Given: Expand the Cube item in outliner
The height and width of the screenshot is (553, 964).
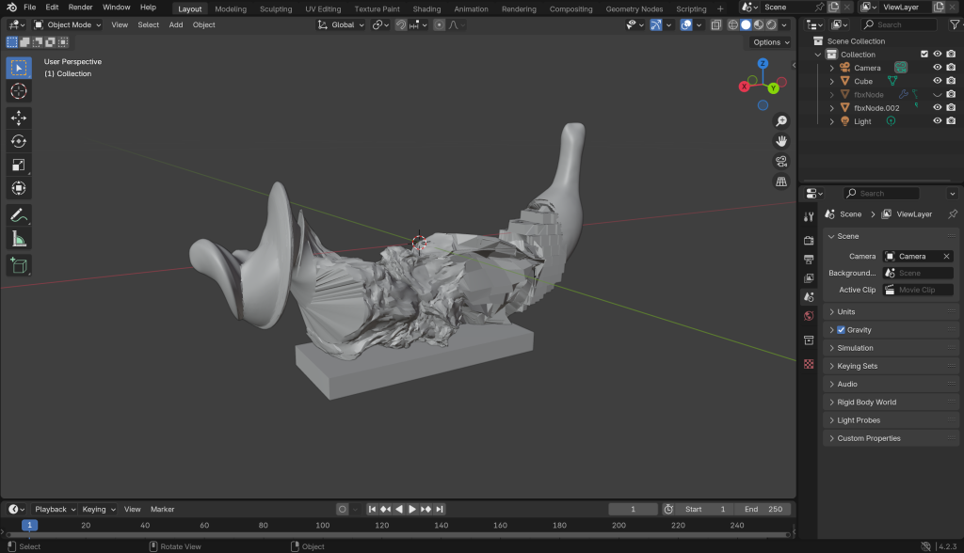Looking at the screenshot, I should click(x=832, y=81).
